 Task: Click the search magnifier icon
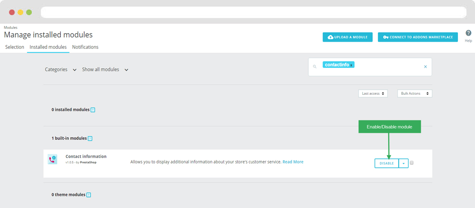click(314, 67)
